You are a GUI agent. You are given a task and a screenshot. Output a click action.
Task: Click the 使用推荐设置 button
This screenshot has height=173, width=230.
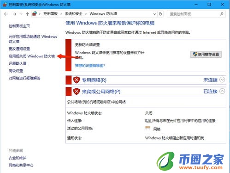tap(206, 55)
